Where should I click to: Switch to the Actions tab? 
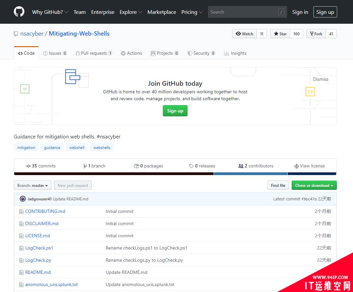tap(132, 53)
